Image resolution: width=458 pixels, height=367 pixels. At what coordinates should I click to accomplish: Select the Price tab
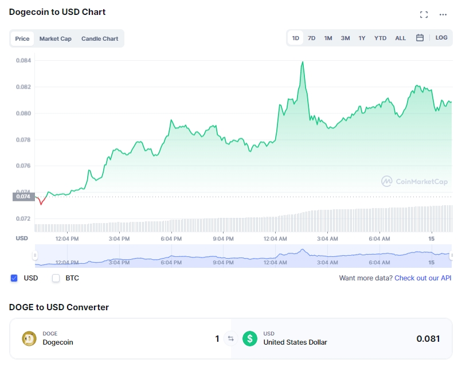click(x=22, y=38)
